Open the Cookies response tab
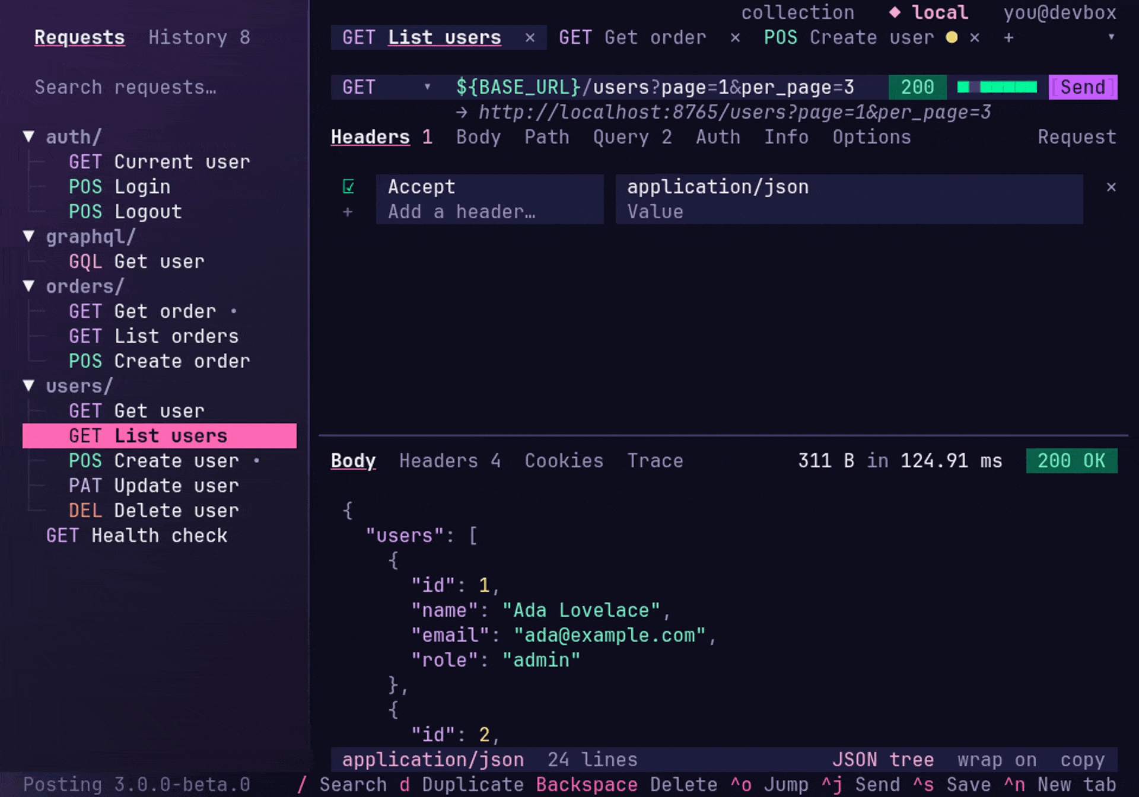 (x=564, y=461)
